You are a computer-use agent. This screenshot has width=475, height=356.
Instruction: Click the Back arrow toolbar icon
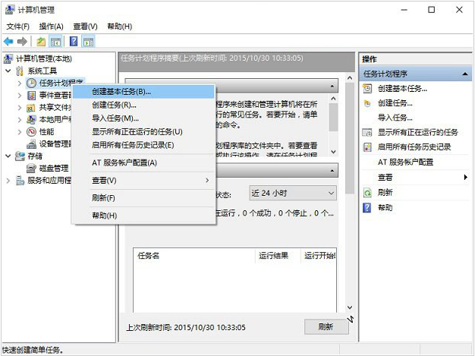point(8,41)
